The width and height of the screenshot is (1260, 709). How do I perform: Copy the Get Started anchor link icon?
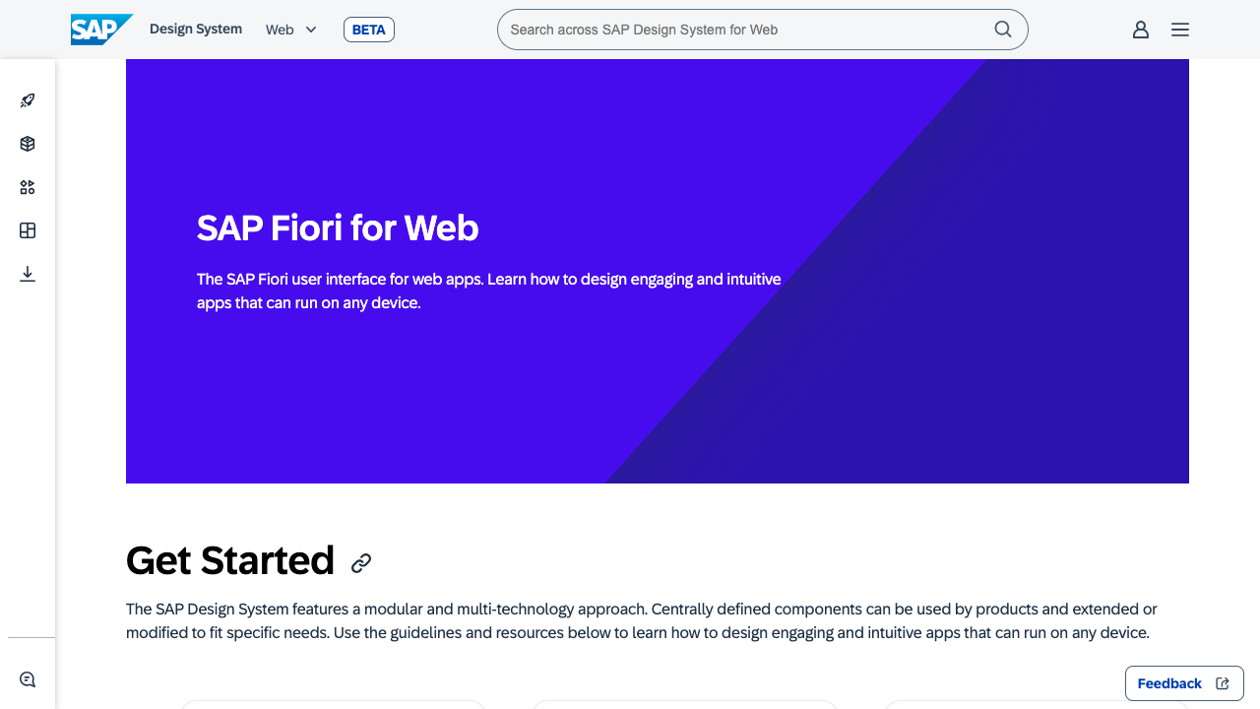[361, 562]
